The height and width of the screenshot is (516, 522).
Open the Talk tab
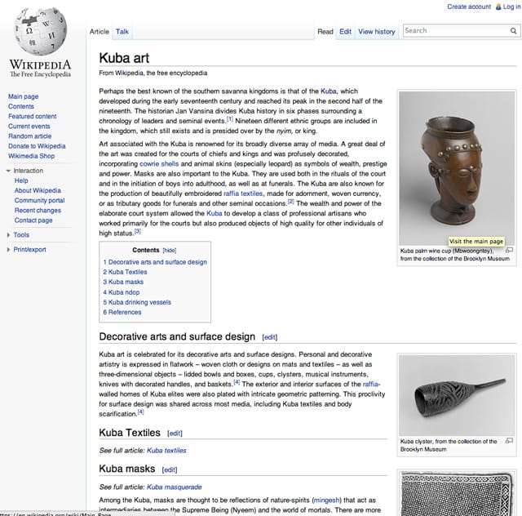[122, 32]
